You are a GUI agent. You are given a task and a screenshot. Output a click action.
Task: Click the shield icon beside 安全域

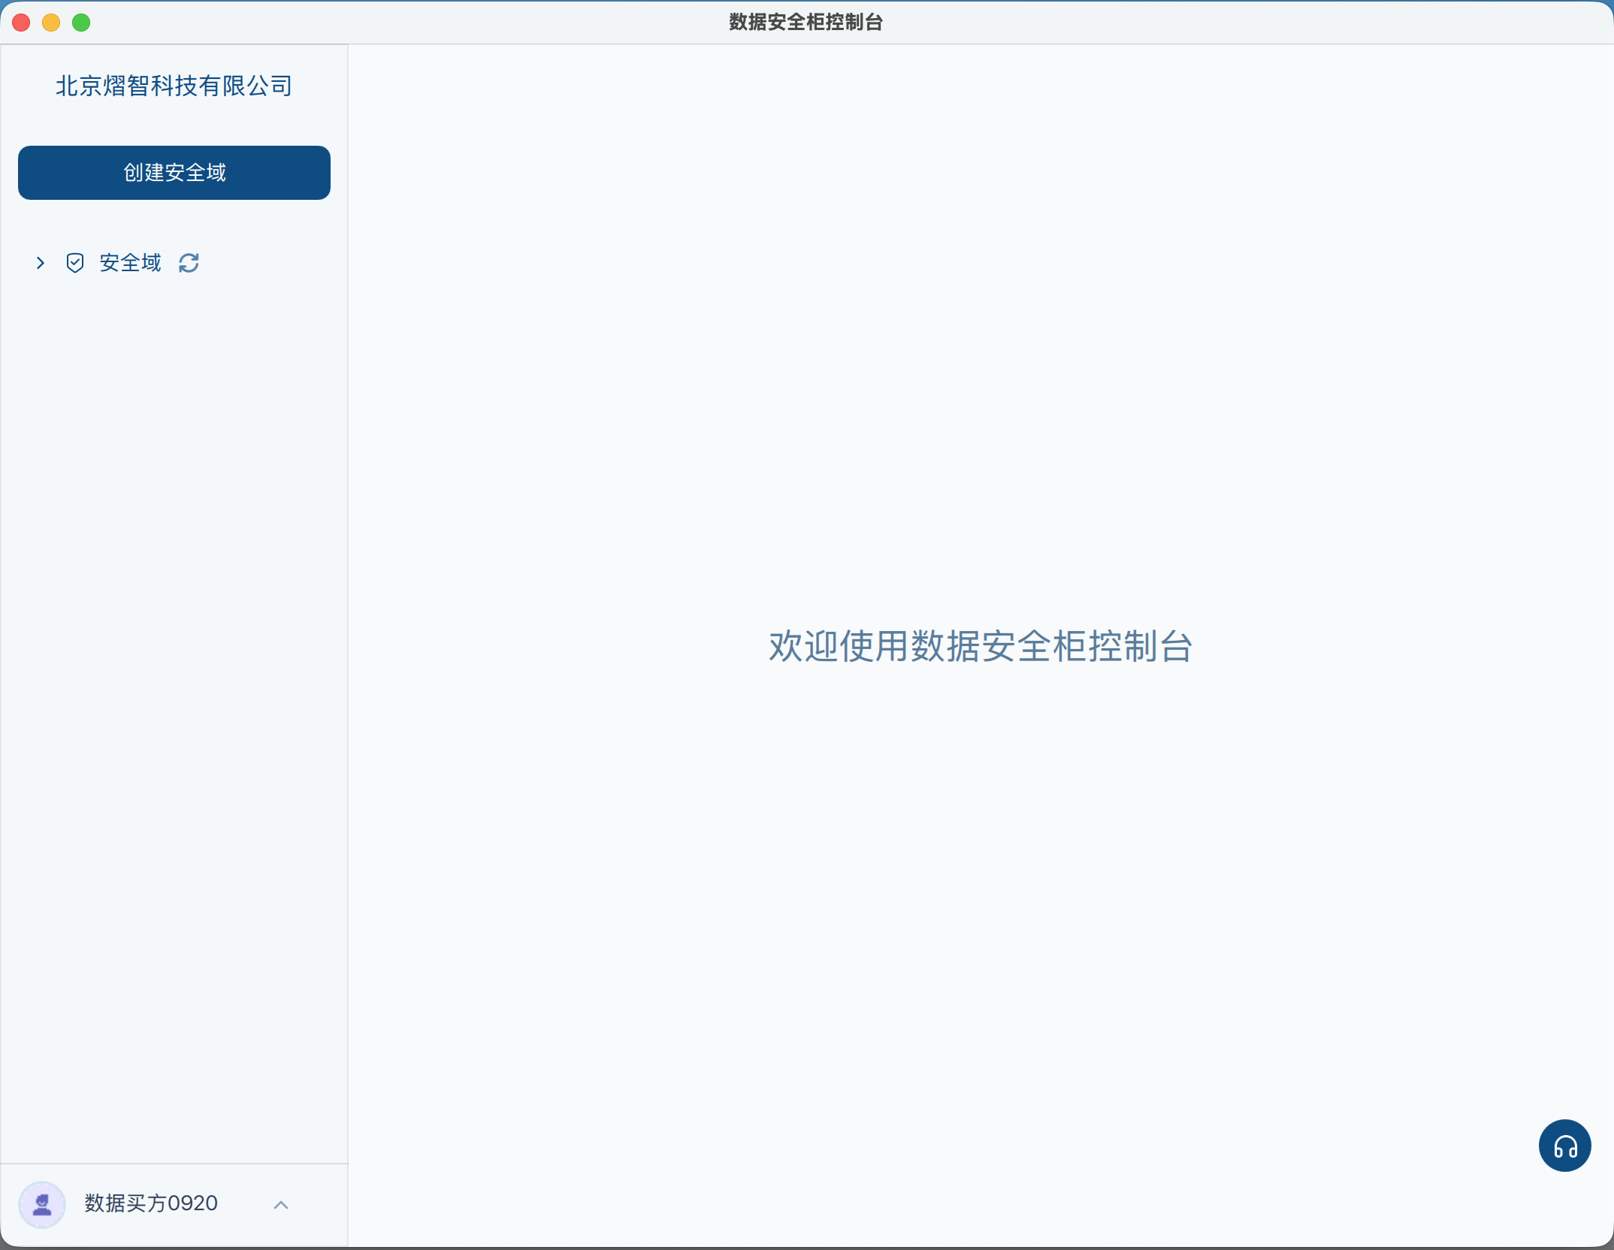pos(75,263)
